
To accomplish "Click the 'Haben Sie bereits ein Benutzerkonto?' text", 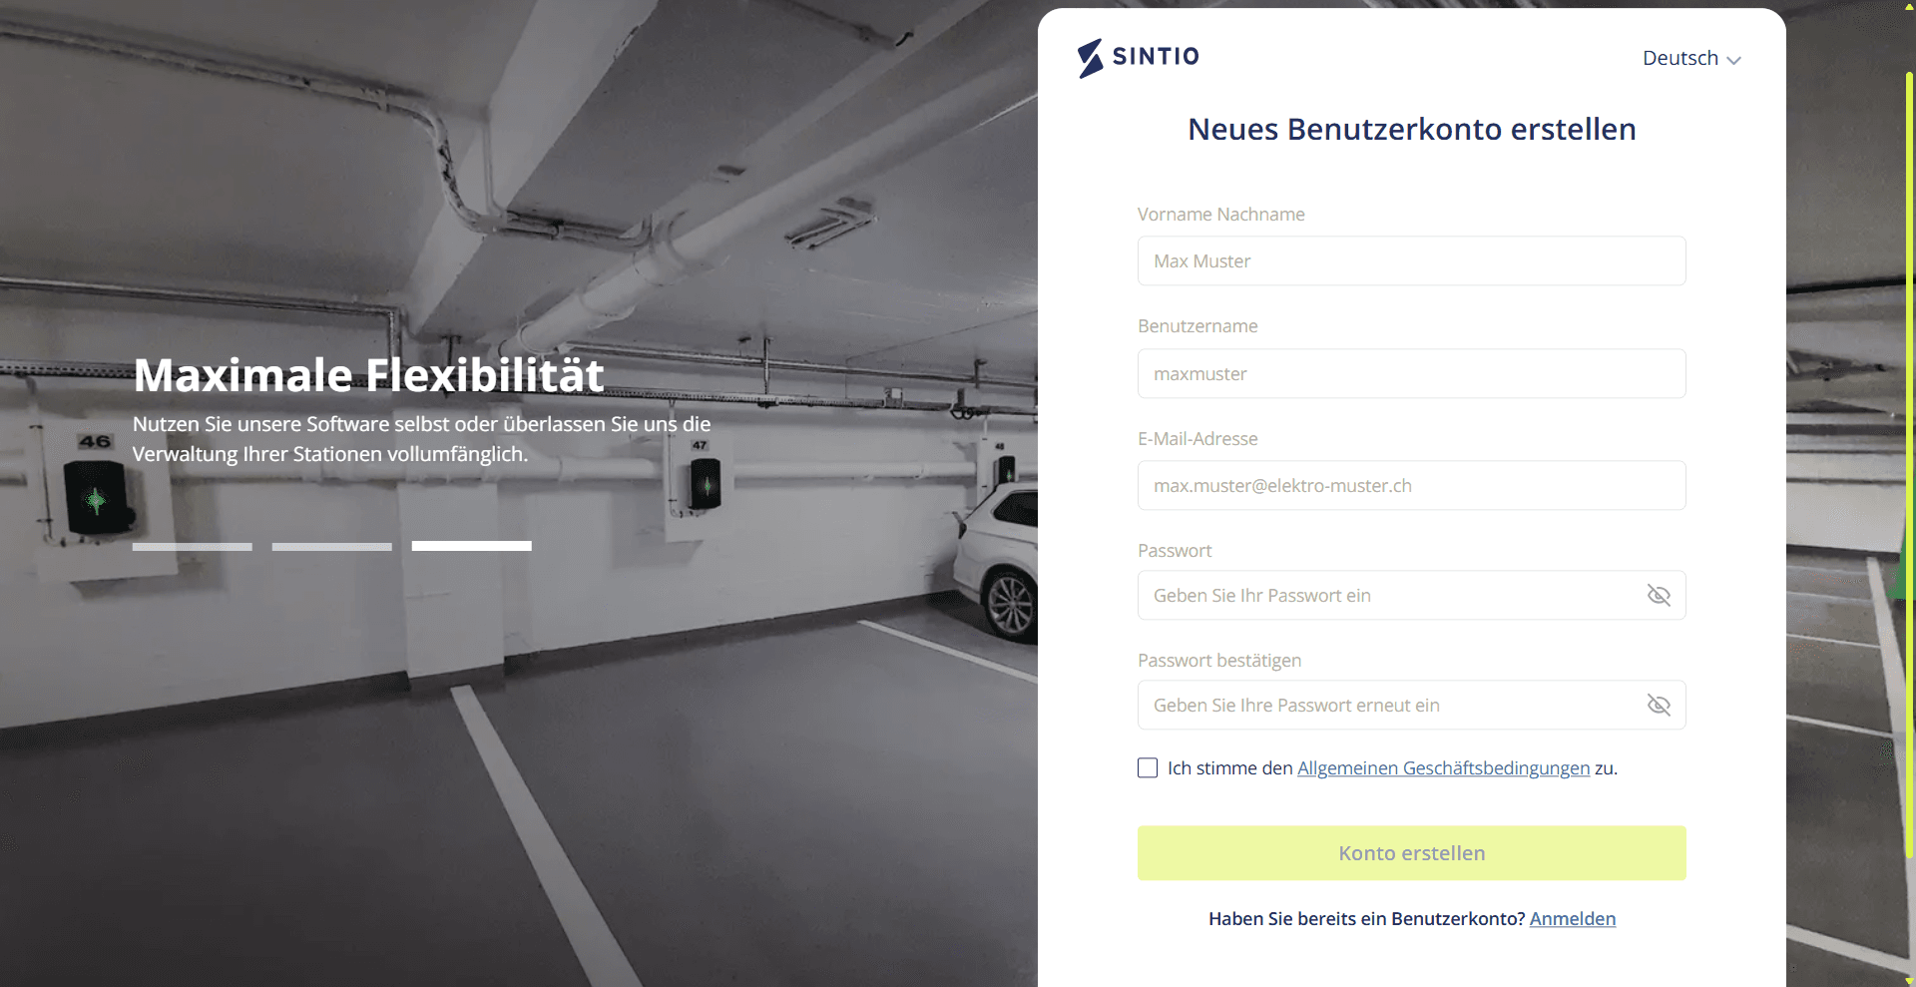I will pyautogui.click(x=1366, y=919).
